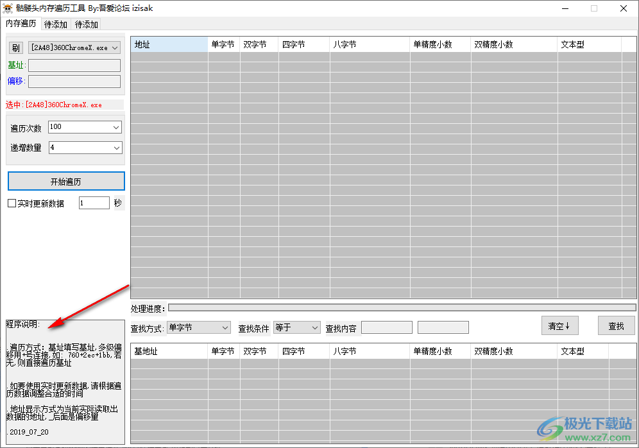Enable the 实时更新数据 checkbox
The height and width of the screenshot is (448, 639).
12,203
